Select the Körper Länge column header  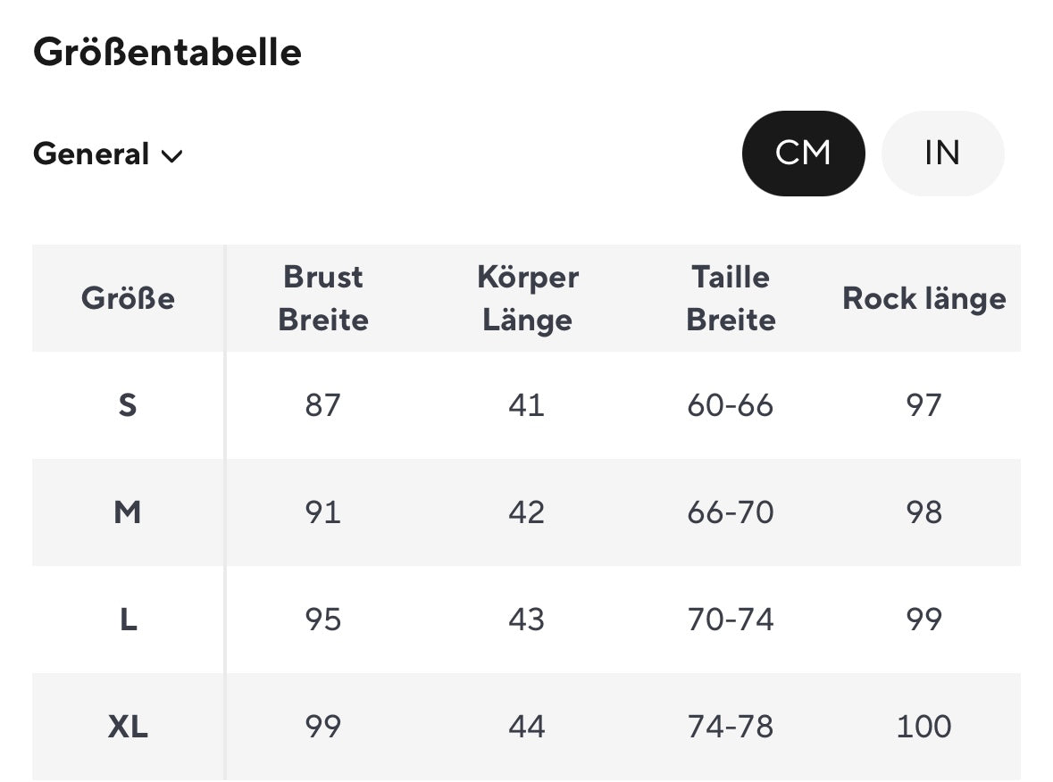pyautogui.click(x=527, y=298)
